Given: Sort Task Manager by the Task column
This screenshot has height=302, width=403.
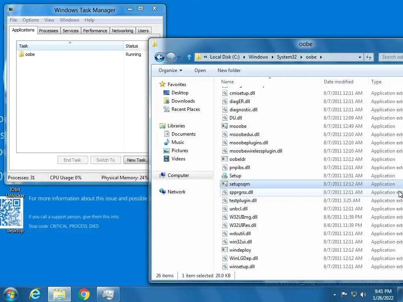Looking at the screenshot, I should [x=70, y=46].
